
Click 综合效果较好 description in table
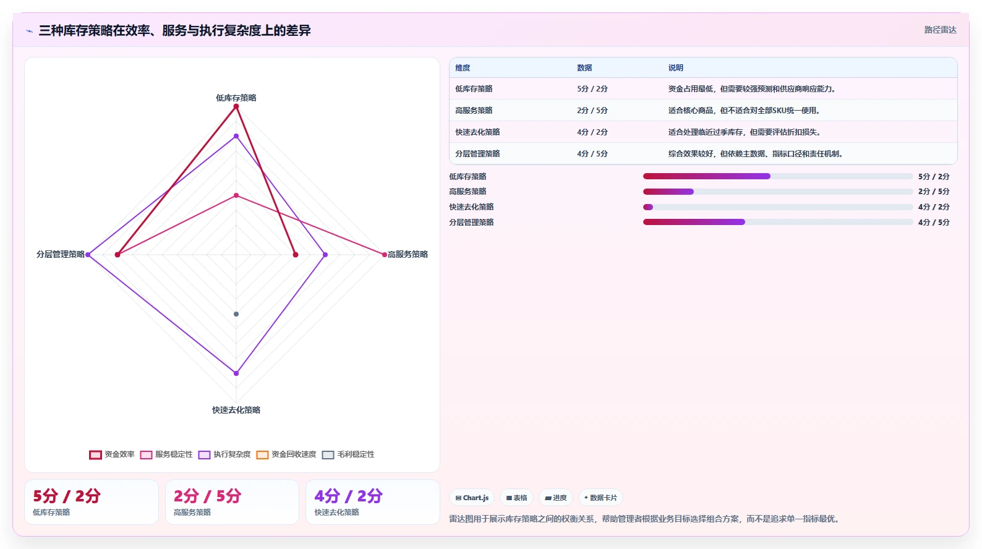coord(756,154)
